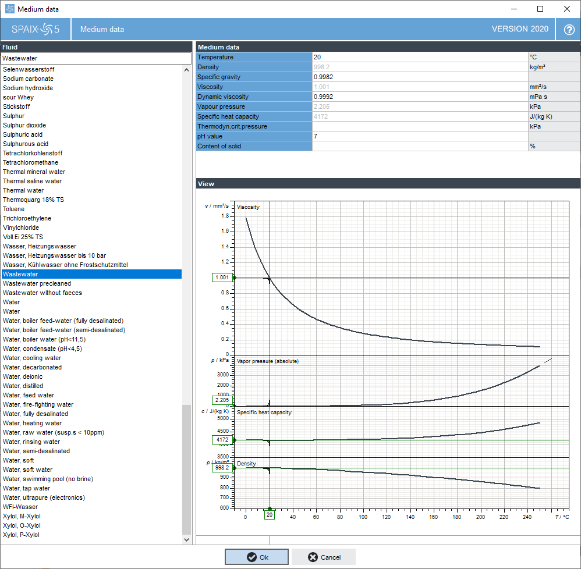The image size is (581, 569).
Task: Click the Fluid search field containing Wastewater
Action: 96,58
